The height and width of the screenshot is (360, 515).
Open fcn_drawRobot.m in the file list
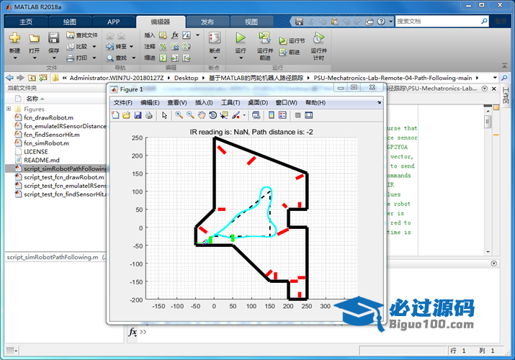tap(48, 117)
